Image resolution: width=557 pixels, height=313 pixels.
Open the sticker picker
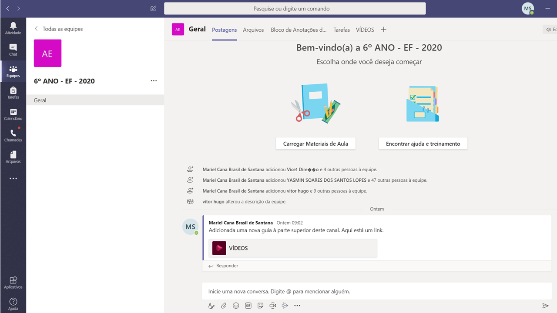point(260,306)
